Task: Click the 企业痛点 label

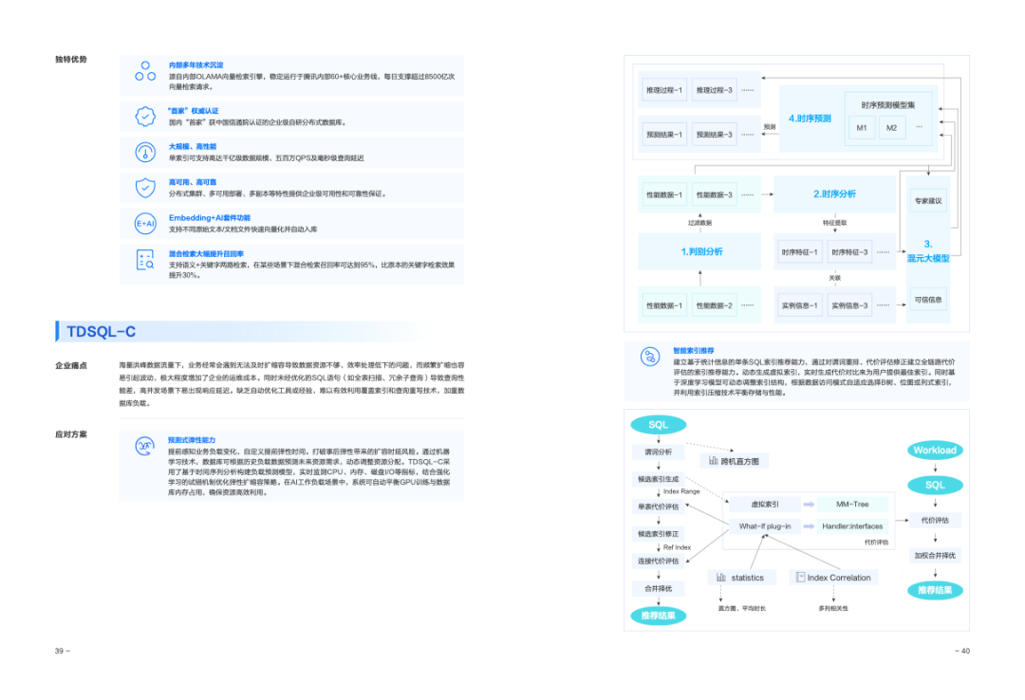Action: 71,365
